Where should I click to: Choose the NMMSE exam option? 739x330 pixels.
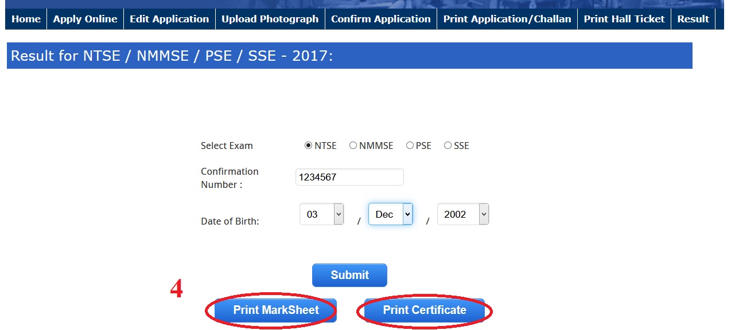coord(353,146)
